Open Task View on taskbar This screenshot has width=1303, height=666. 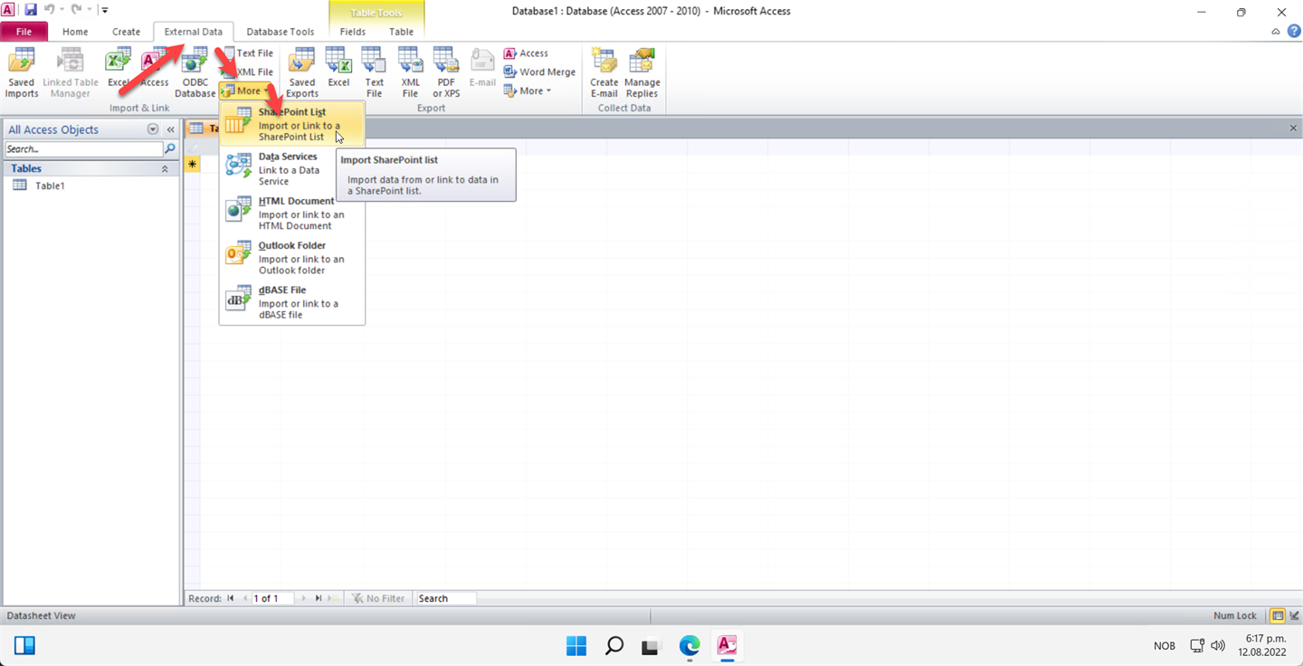(x=651, y=646)
